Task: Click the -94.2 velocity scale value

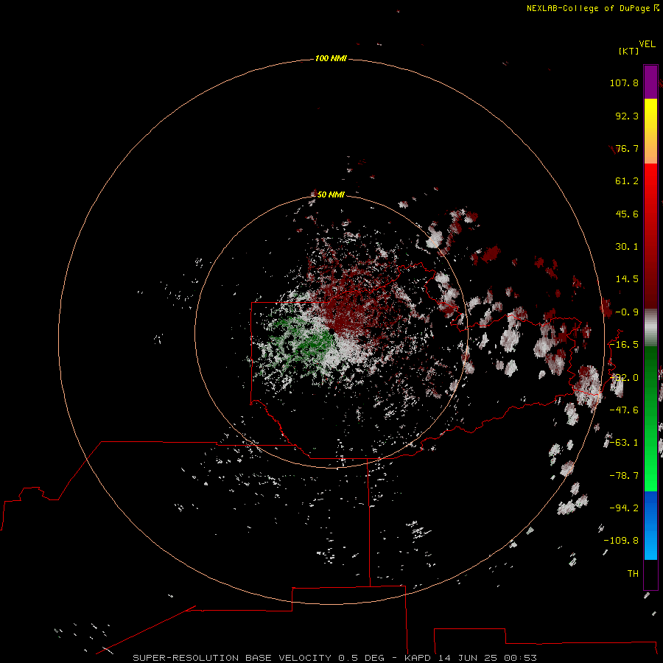Action: point(624,508)
